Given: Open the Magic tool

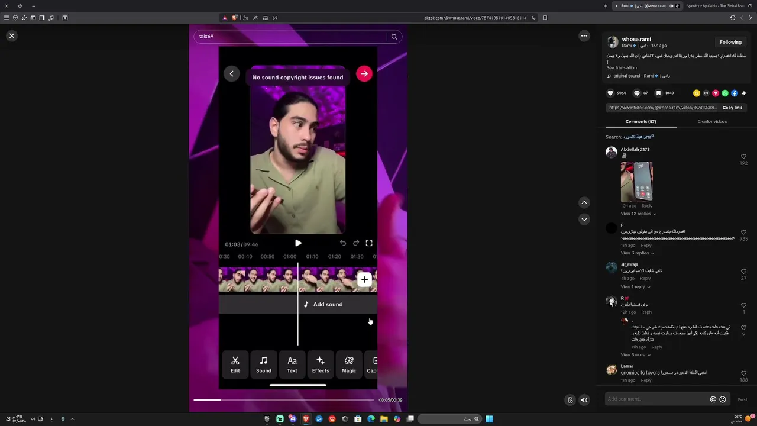Looking at the screenshot, I should pyautogui.click(x=349, y=364).
